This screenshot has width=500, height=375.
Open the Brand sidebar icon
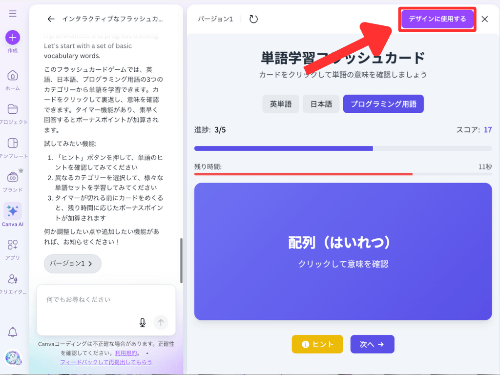click(13, 177)
